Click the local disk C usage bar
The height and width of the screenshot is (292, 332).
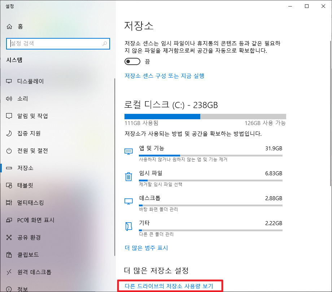205,116
